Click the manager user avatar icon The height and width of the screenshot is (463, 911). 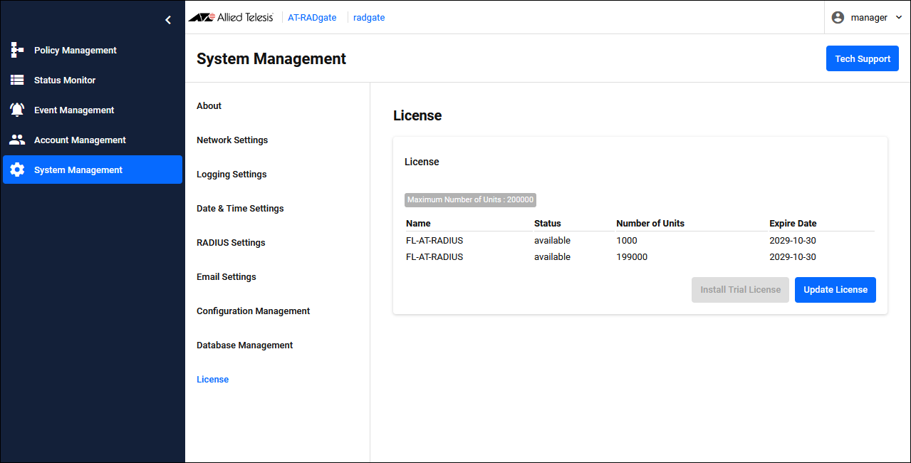pos(838,18)
